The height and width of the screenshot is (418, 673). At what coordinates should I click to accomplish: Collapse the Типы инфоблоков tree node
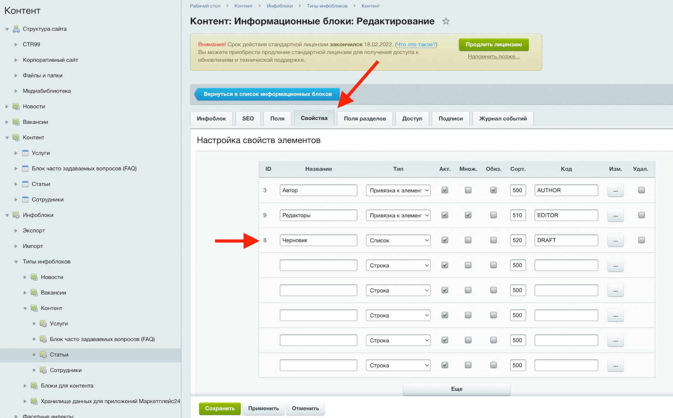(x=16, y=262)
